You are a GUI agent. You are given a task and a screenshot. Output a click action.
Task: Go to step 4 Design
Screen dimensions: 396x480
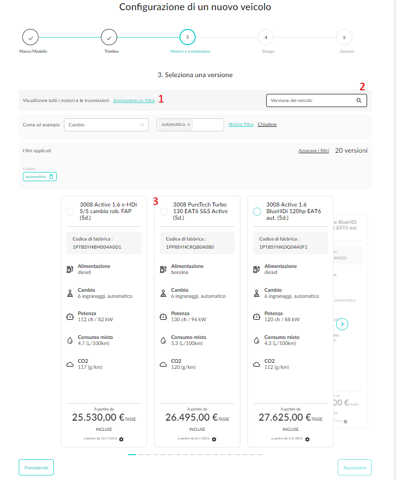[266, 38]
